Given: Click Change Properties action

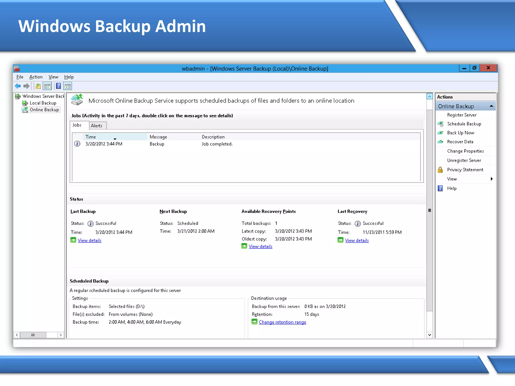Looking at the screenshot, I should pos(465,151).
